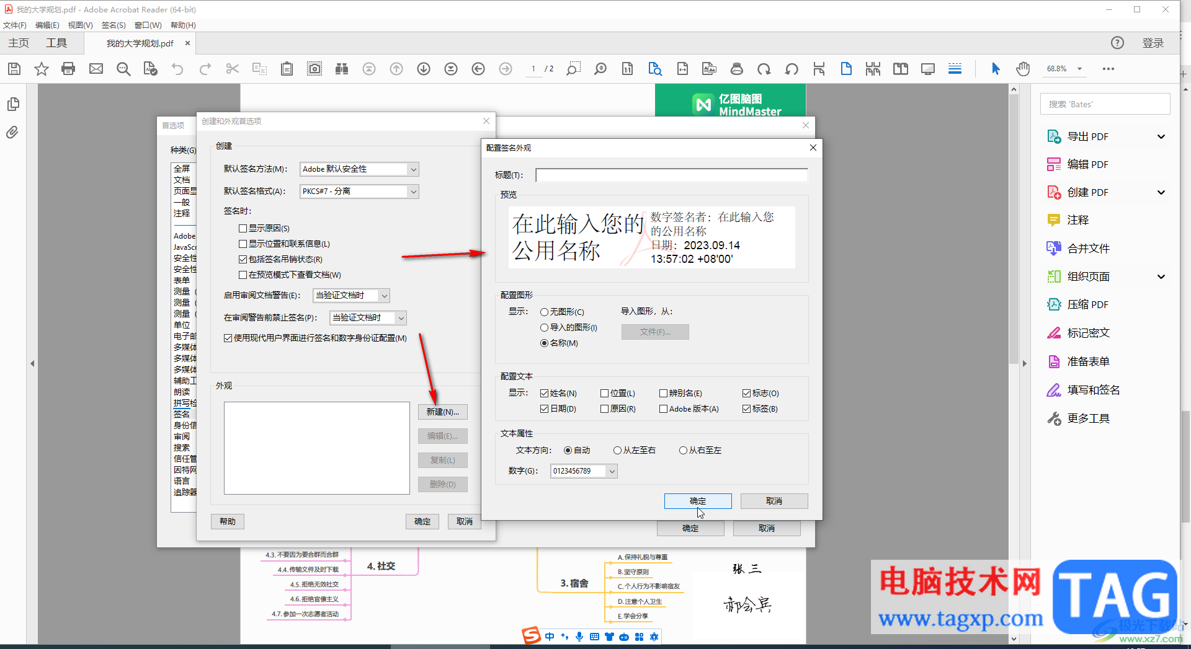
Task: Open 文件(F) menu
Action: [15, 25]
